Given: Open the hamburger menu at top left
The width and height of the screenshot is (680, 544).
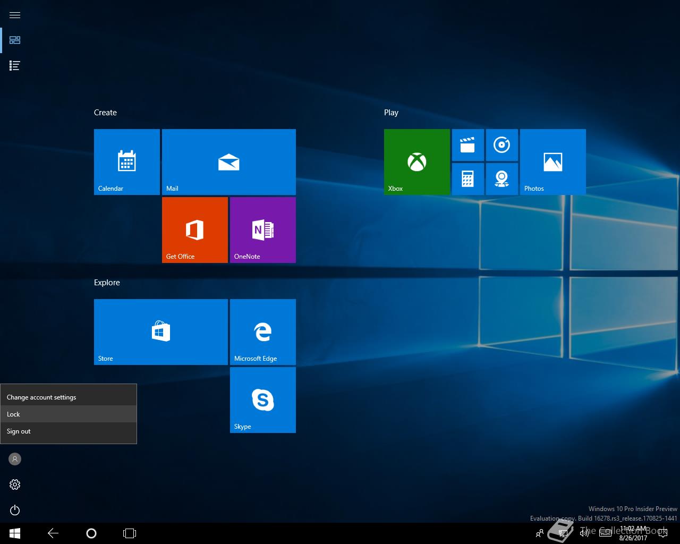Looking at the screenshot, I should tap(15, 15).
